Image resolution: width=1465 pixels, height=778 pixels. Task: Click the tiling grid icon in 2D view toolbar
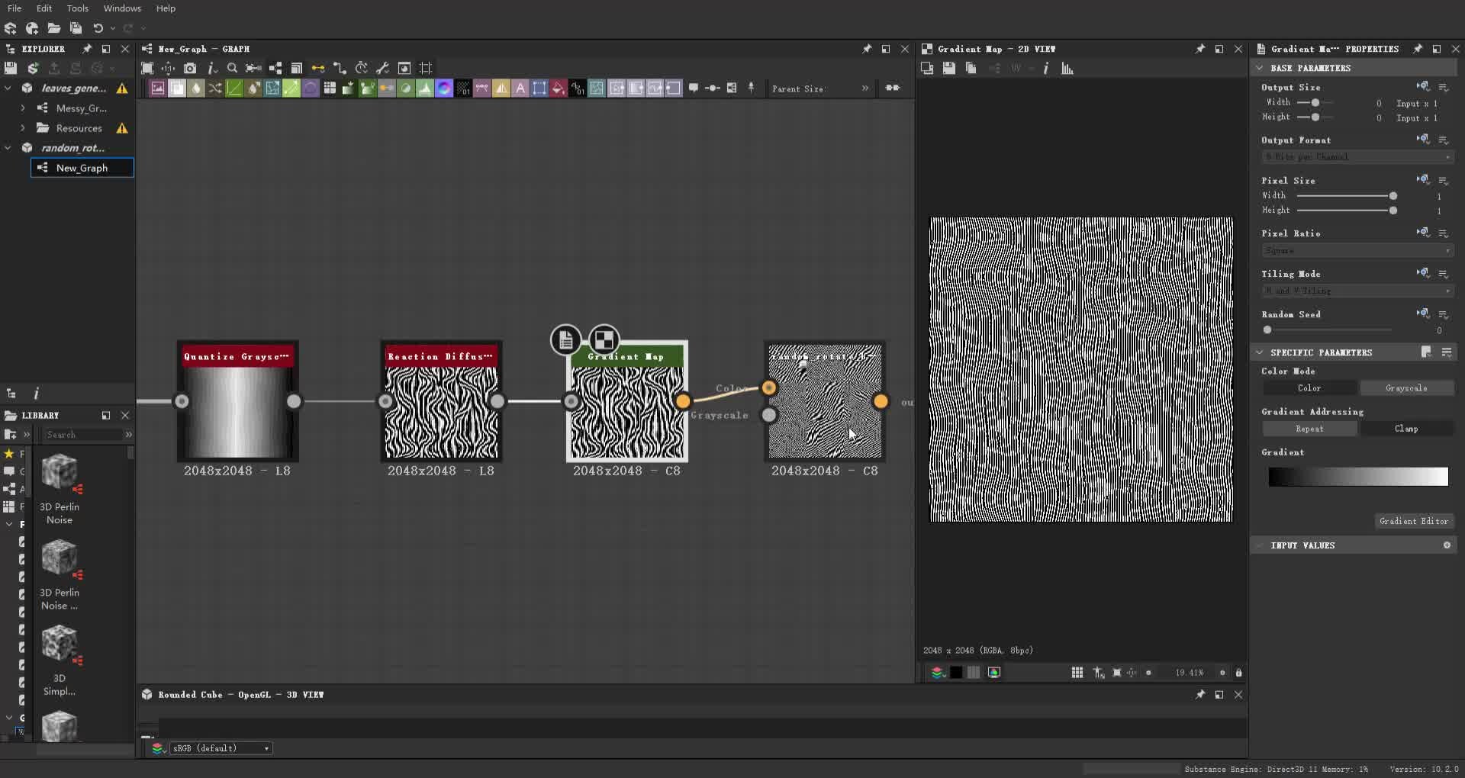coord(1077,673)
